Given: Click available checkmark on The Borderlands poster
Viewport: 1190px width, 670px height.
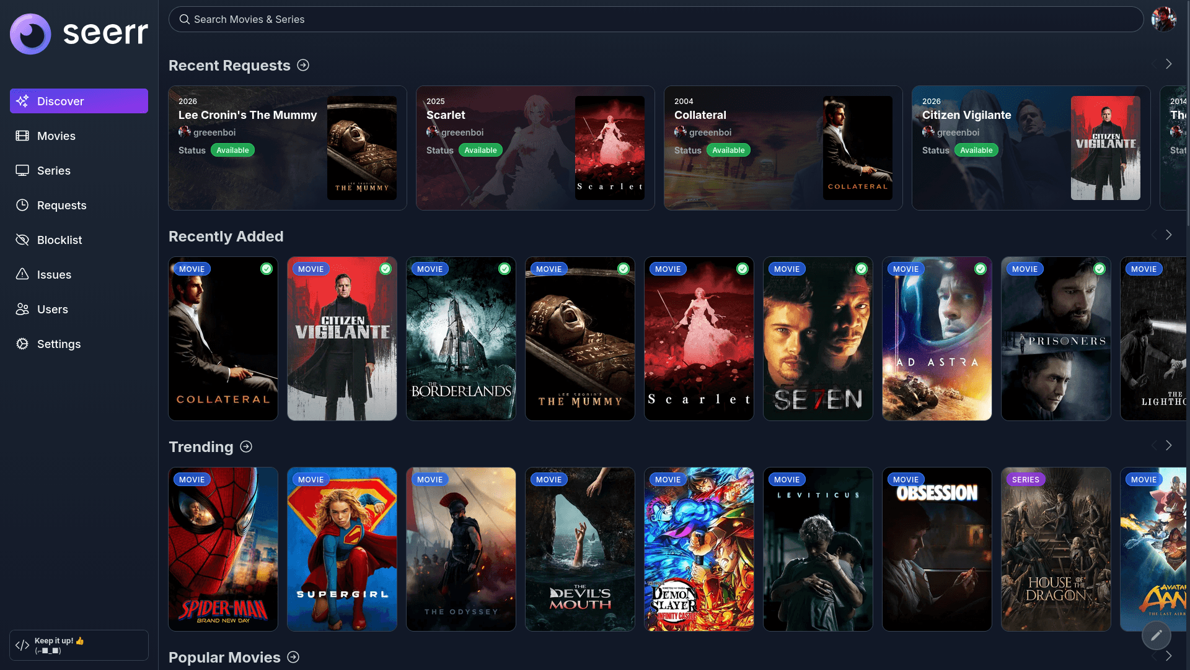Looking at the screenshot, I should [505, 269].
